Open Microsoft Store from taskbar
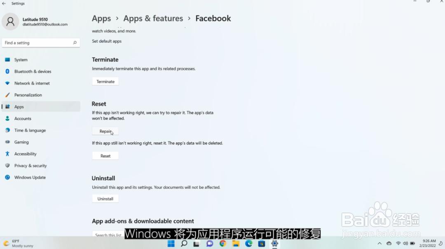 (262, 244)
